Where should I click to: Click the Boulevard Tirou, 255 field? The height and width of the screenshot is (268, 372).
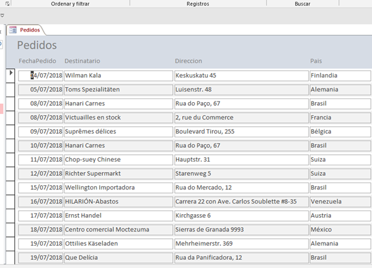click(x=241, y=132)
